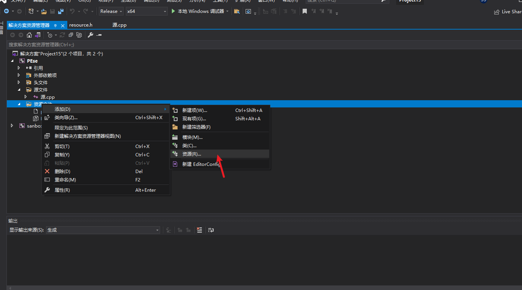Toggle preview selected items icon
This screenshot has width=522, height=290.
pos(99,35)
